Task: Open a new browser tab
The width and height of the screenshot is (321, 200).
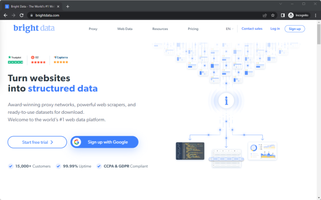Action: (x=68, y=6)
